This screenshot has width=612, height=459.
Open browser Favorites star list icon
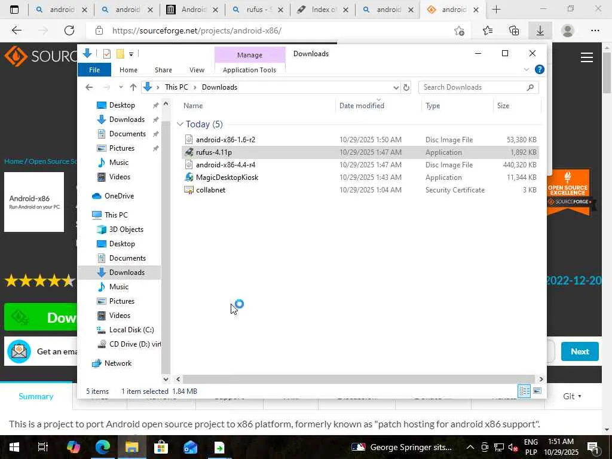(488, 30)
